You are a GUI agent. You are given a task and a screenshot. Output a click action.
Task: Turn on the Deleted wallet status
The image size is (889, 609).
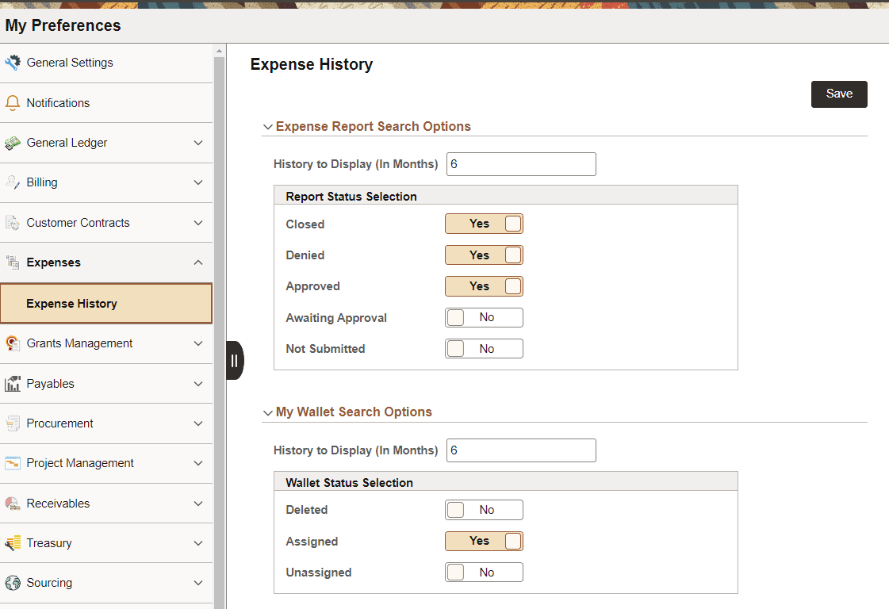point(484,509)
